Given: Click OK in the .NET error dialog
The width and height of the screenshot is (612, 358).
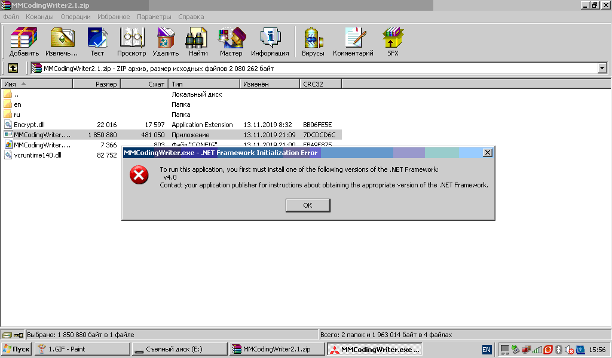Looking at the screenshot, I should [308, 205].
